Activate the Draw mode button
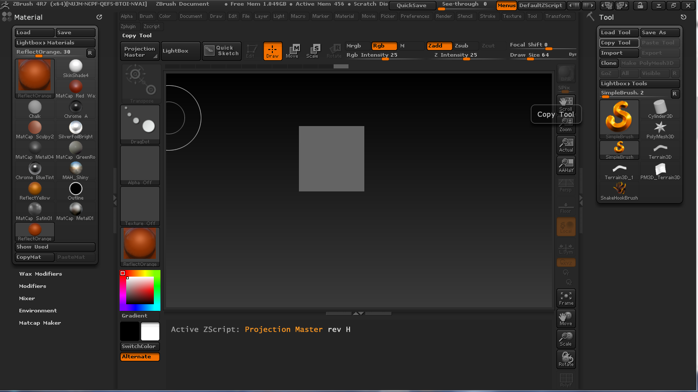The image size is (698, 392). [273, 51]
